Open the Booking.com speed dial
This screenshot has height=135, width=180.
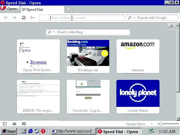tap(88, 56)
